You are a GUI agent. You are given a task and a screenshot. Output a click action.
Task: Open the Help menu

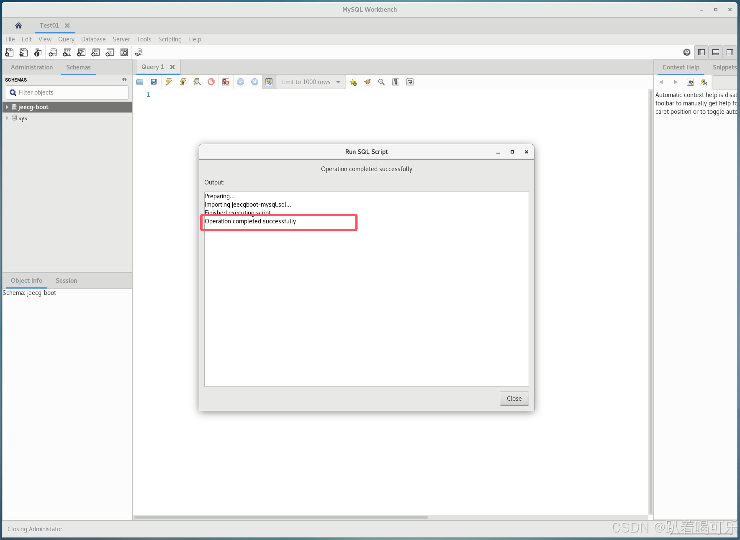(195, 39)
